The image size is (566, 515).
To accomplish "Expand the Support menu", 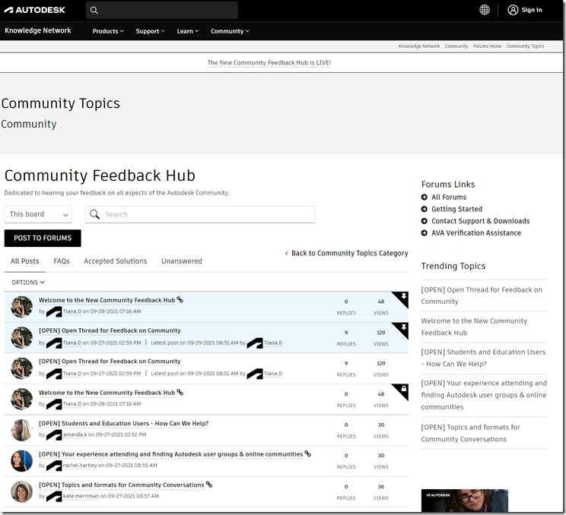I will point(150,31).
